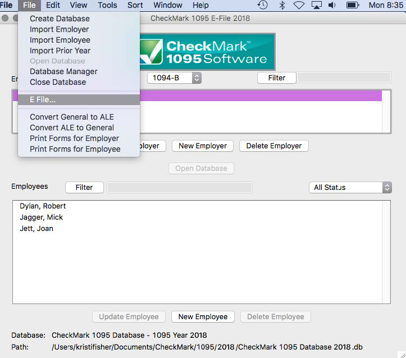Open the 1094-B form type dropdown
406x358 pixels.
coord(174,78)
